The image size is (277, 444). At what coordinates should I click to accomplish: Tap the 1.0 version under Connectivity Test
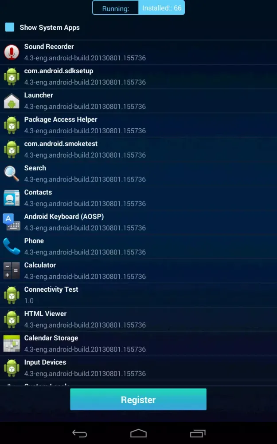click(x=29, y=301)
